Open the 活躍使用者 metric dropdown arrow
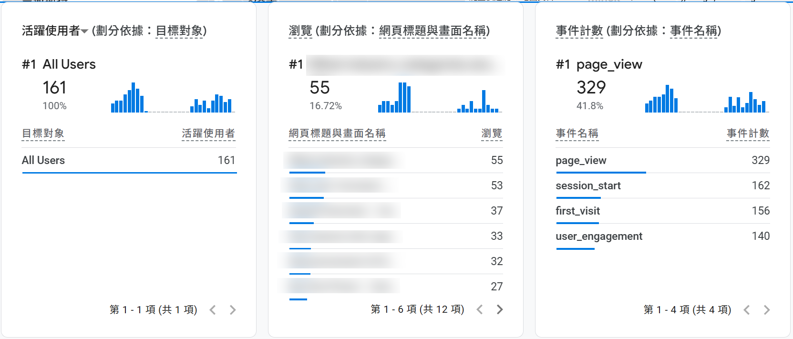Image resolution: width=793 pixels, height=339 pixels. click(84, 31)
